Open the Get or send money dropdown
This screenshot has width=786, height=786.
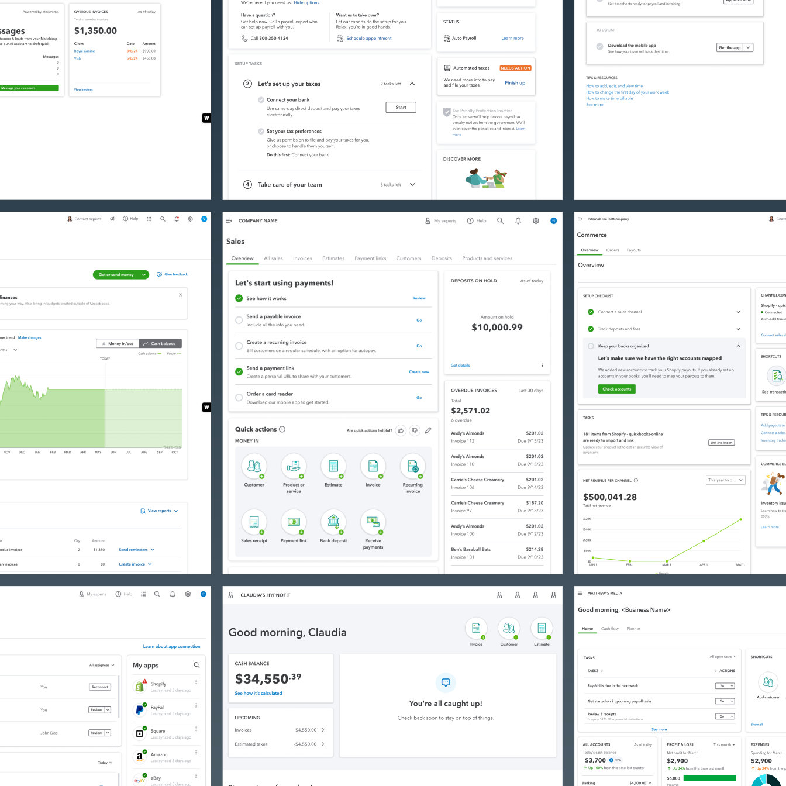[144, 274]
